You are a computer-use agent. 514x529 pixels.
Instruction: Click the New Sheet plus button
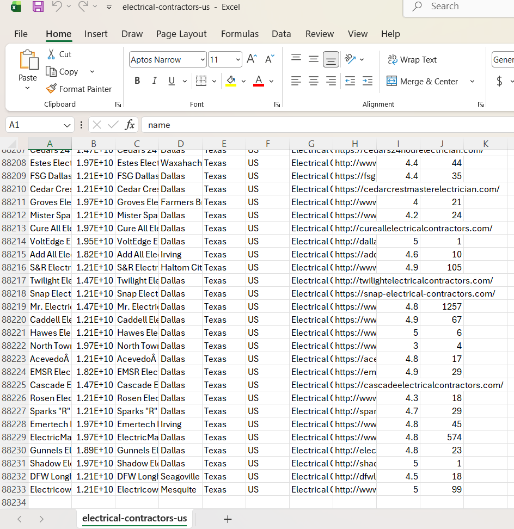point(228,519)
